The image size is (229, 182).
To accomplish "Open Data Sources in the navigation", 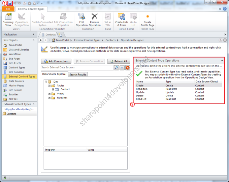I will click(x=16, y=81).
